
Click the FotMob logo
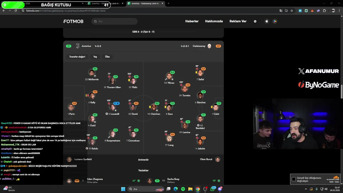point(73,21)
